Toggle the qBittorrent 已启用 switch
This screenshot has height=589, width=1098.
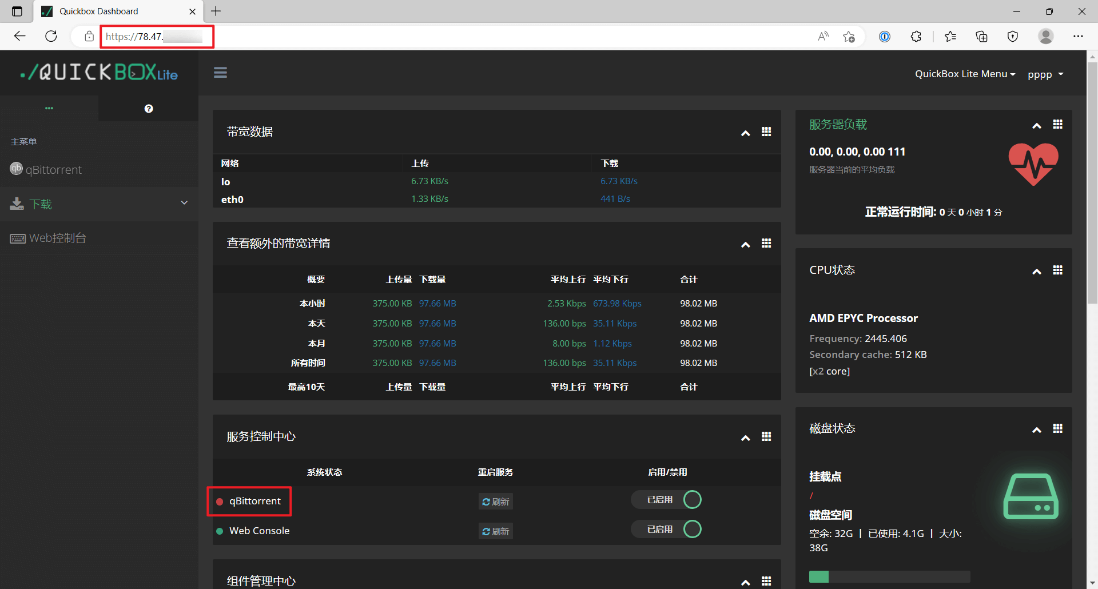coord(667,500)
